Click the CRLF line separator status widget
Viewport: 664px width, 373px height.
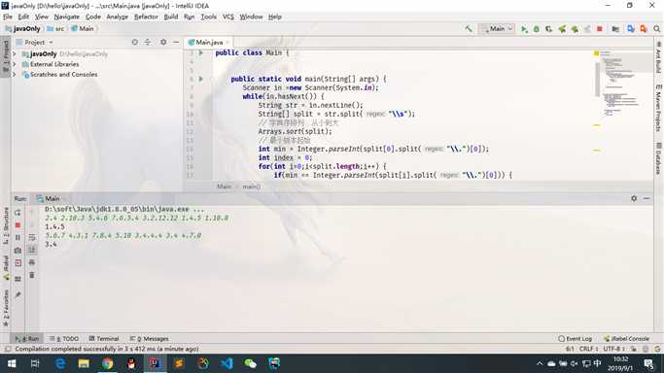(588, 349)
